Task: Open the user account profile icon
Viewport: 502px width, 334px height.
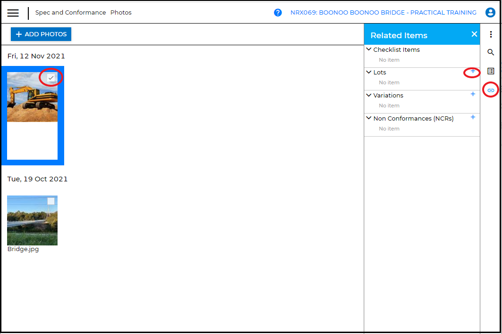Action: tap(490, 13)
